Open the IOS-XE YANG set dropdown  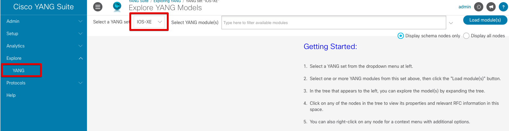pos(149,22)
